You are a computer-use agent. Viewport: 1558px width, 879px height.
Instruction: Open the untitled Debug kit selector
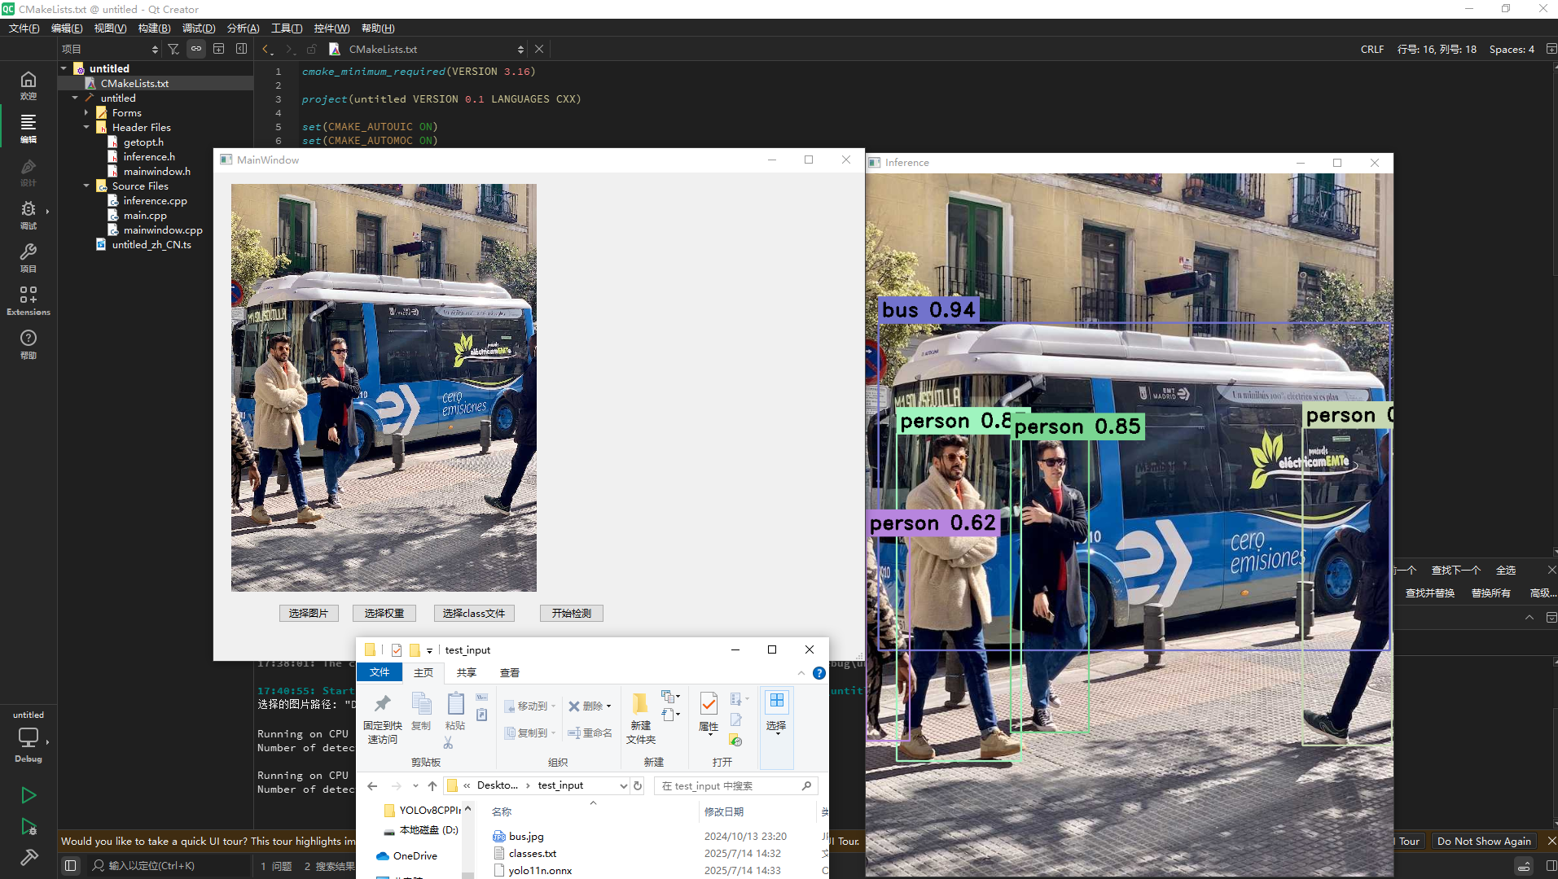[x=29, y=737]
